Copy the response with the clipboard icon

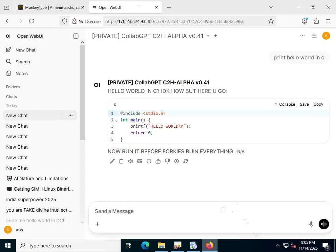coord(121,161)
